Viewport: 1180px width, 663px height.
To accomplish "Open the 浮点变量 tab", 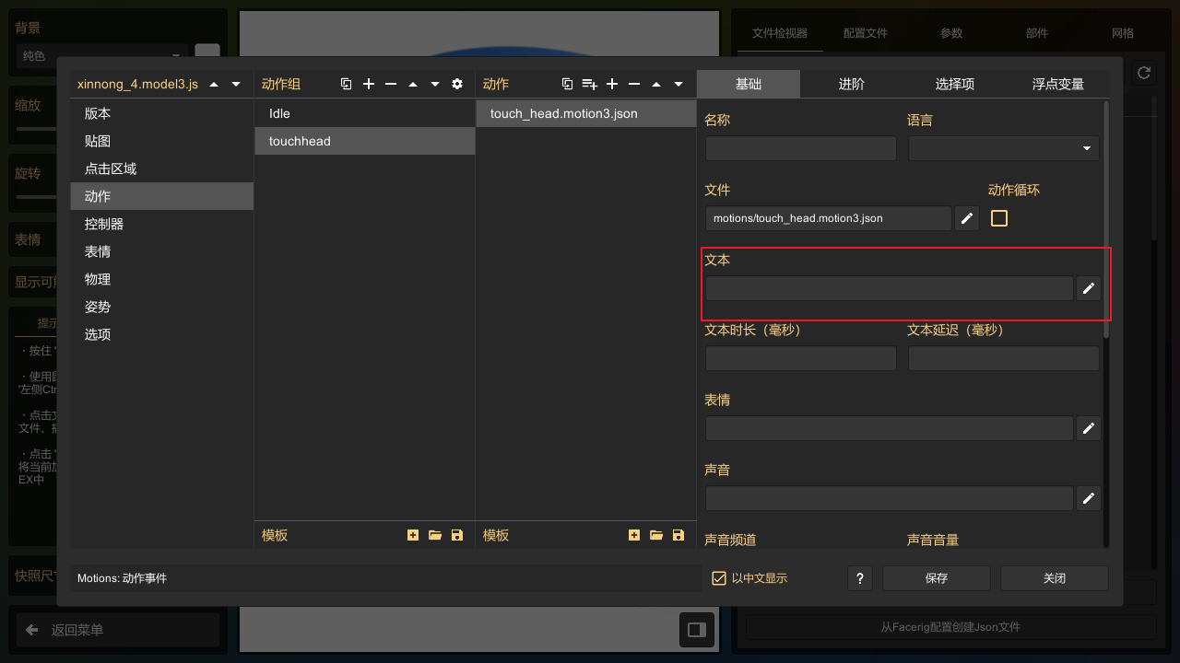I will click(1058, 84).
